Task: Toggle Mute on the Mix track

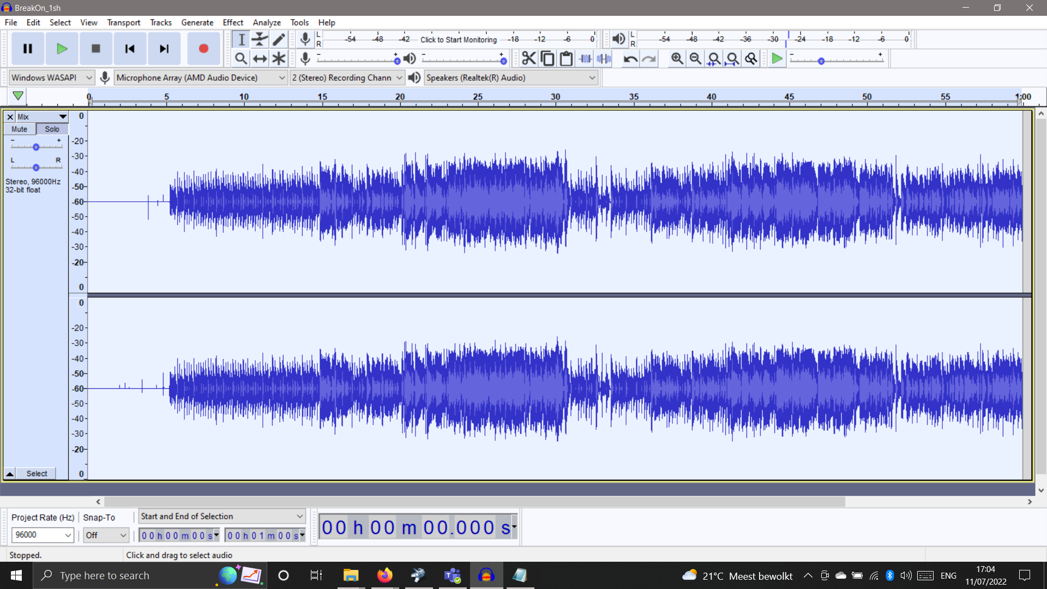Action: tap(20, 129)
